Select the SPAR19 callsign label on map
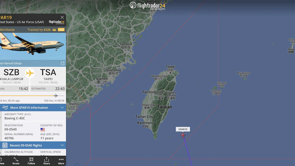 pyautogui.click(x=183, y=129)
